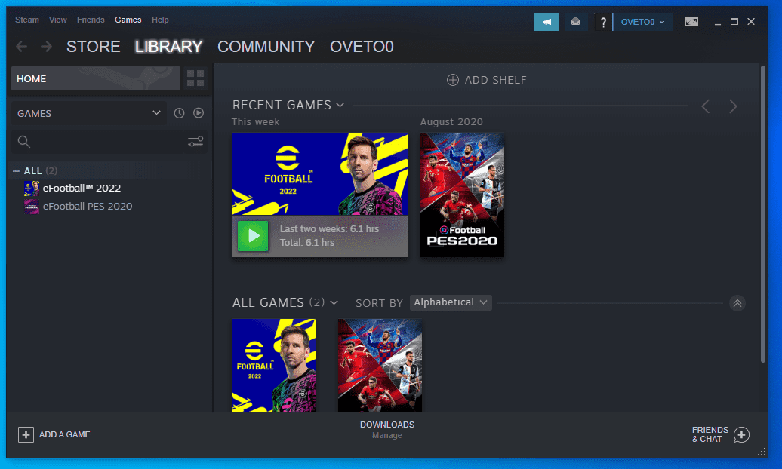Go forward with the right arrow
Viewport: 782px width, 469px height.
[x=46, y=46]
